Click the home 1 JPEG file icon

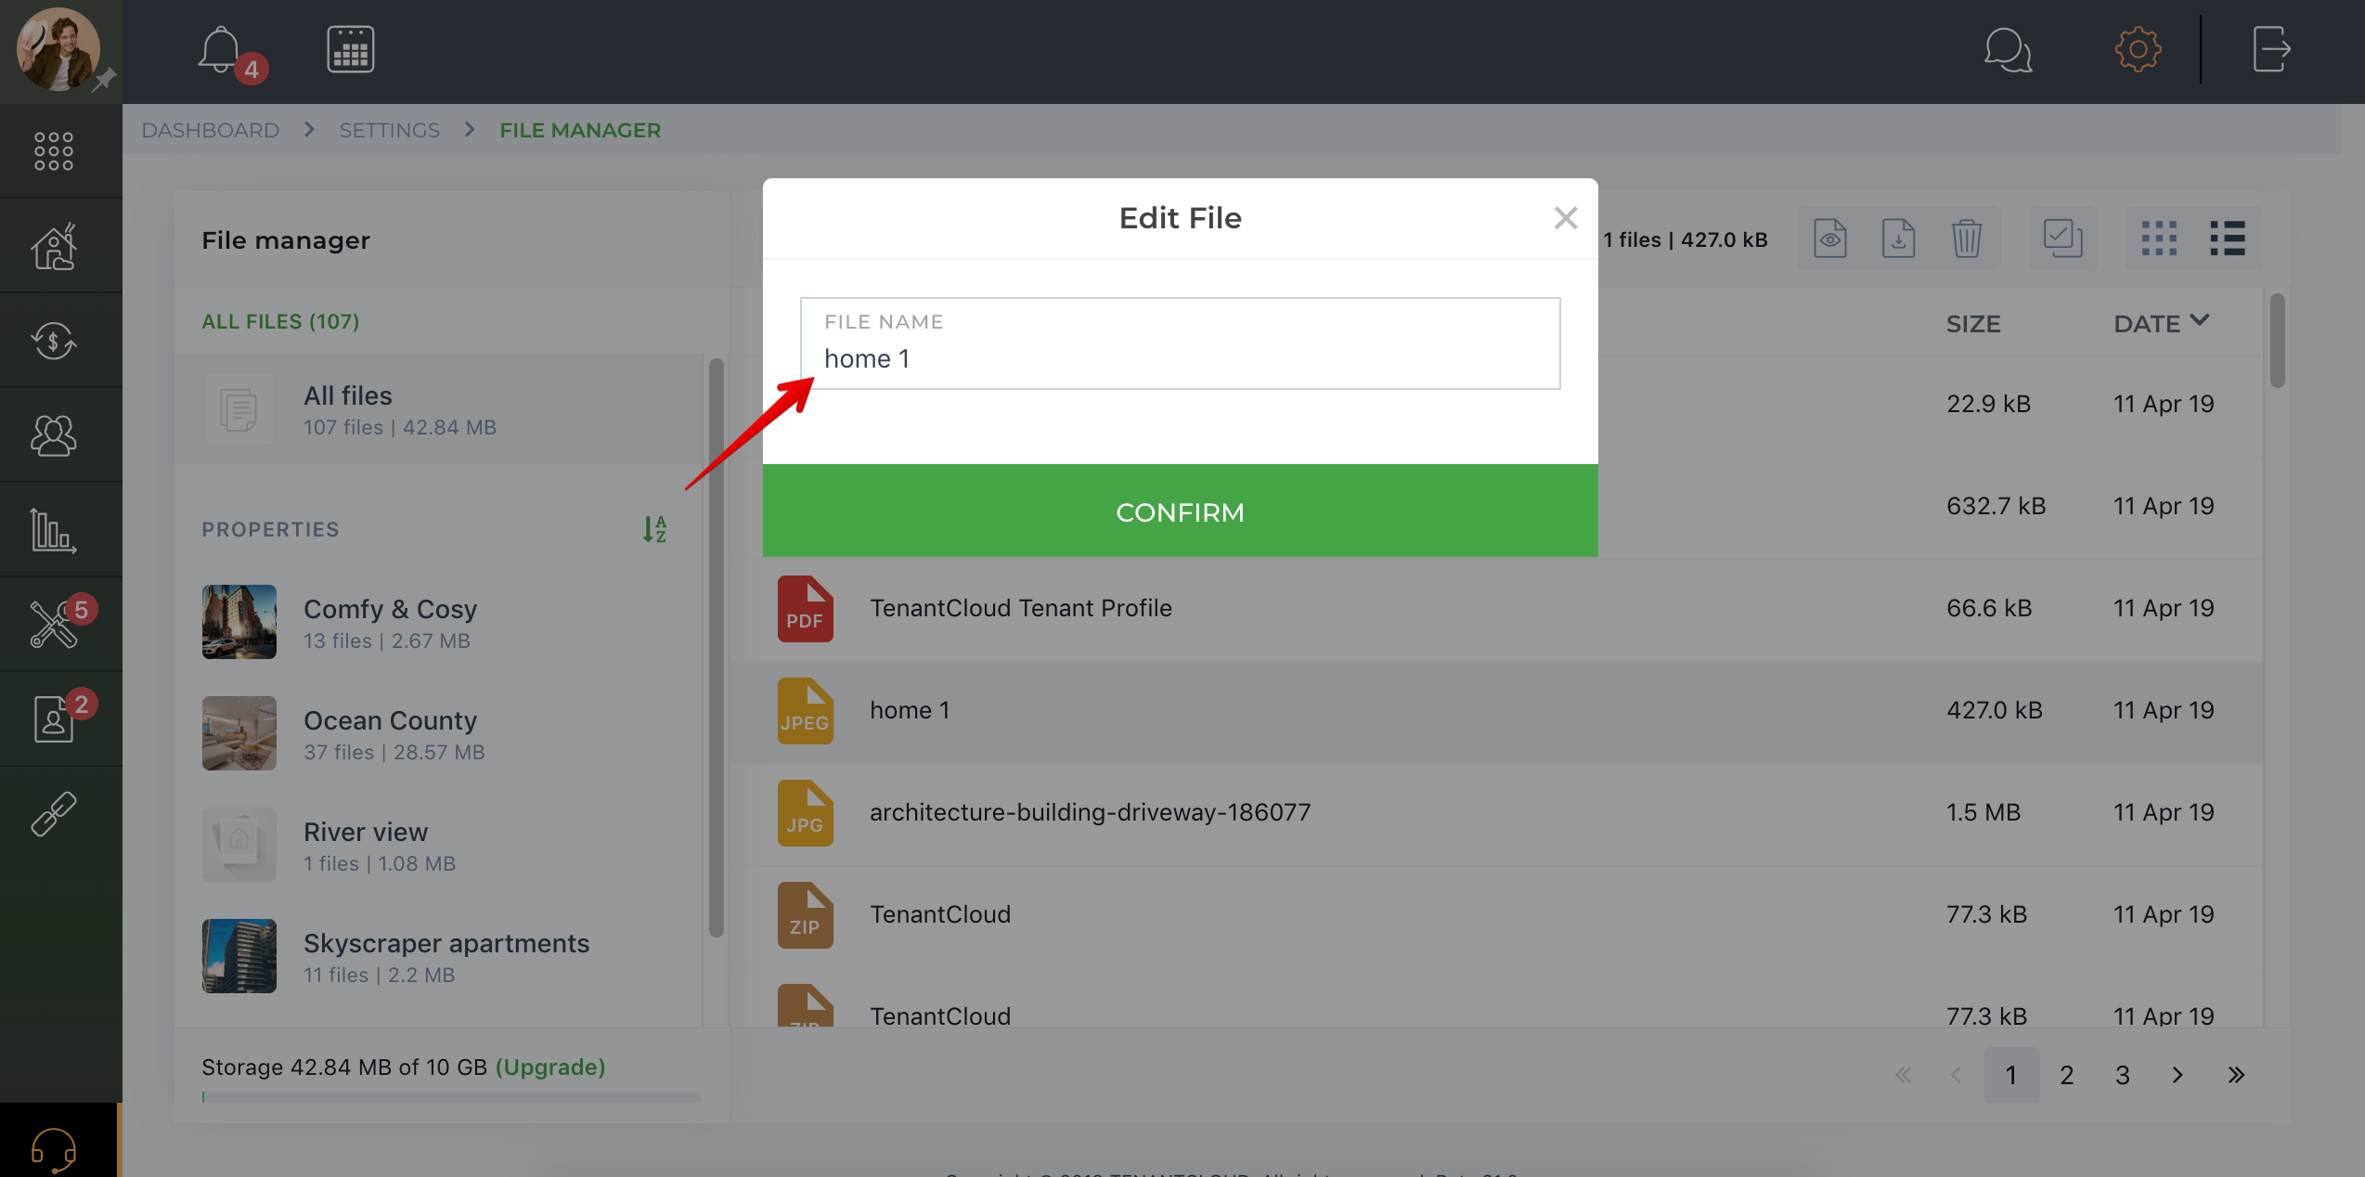[805, 711]
